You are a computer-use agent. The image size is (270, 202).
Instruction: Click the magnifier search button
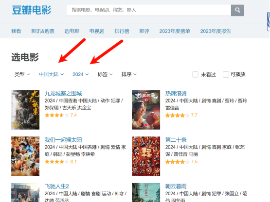point(237,10)
